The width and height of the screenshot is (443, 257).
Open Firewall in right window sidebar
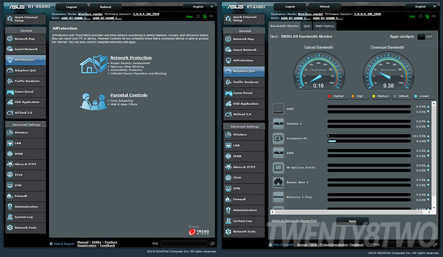pos(244,200)
